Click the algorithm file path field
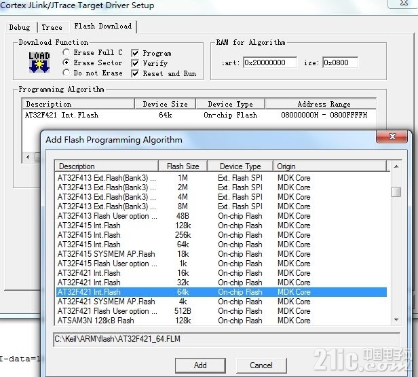This screenshot has width=418, height=377. [227, 339]
